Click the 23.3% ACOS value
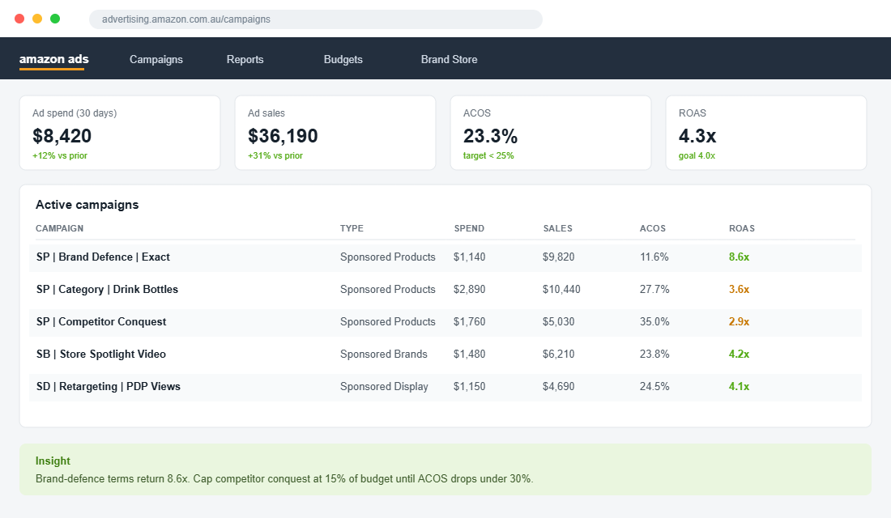This screenshot has height=518, width=891. click(x=490, y=136)
